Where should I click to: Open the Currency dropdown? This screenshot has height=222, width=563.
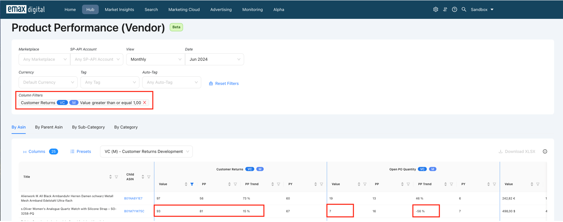tap(48, 82)
